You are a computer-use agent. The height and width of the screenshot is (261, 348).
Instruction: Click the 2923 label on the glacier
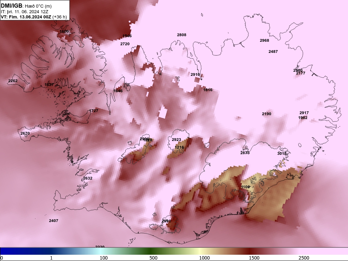tap(176, 140)
